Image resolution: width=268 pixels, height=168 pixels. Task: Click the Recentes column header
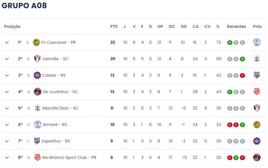coord(236,27)
